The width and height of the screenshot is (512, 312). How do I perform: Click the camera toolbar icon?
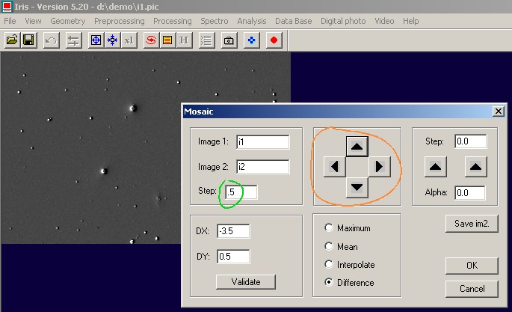229,40
